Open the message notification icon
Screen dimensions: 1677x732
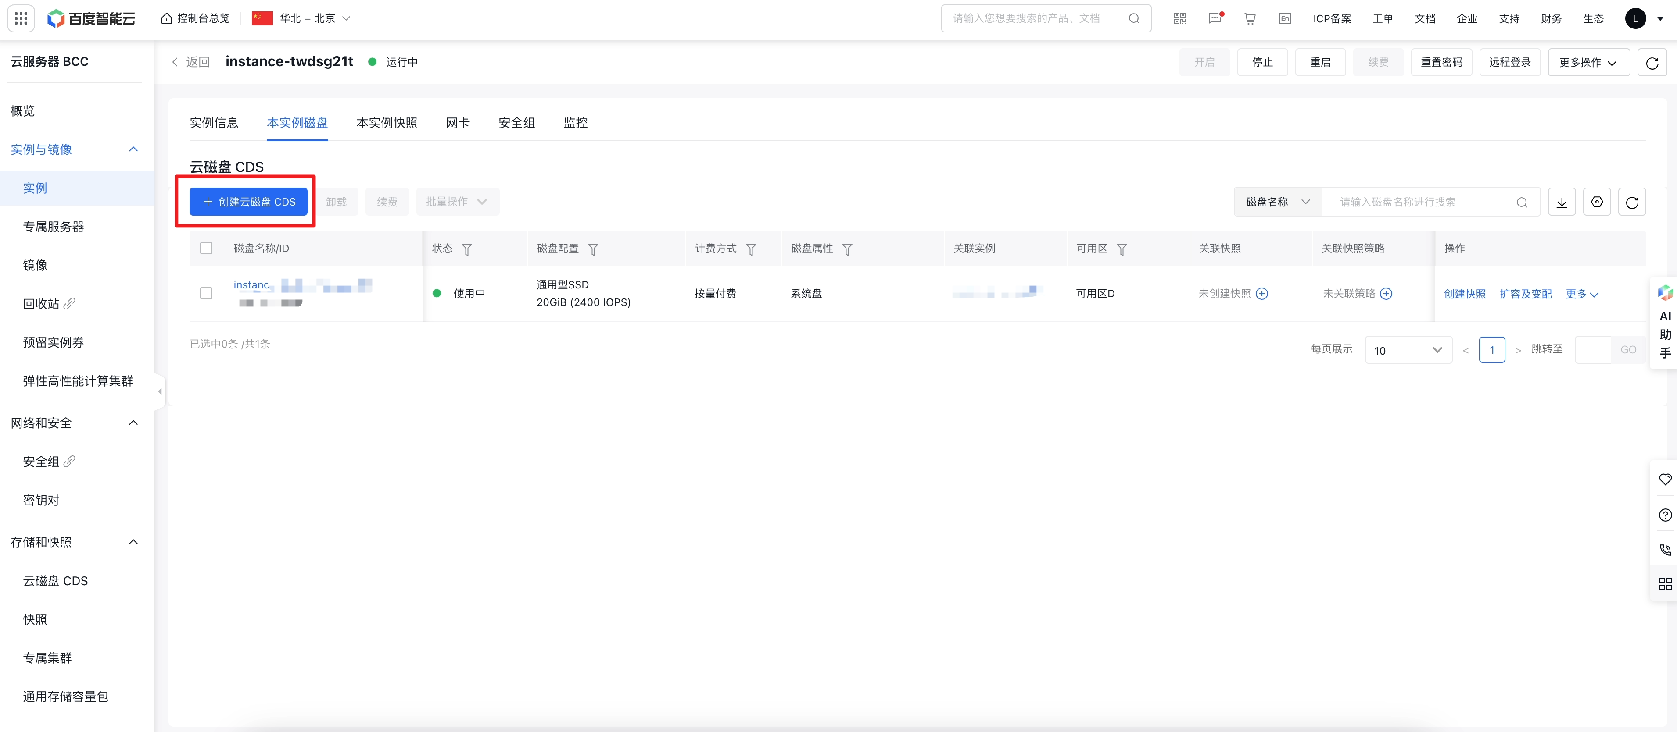(1215, 18)
